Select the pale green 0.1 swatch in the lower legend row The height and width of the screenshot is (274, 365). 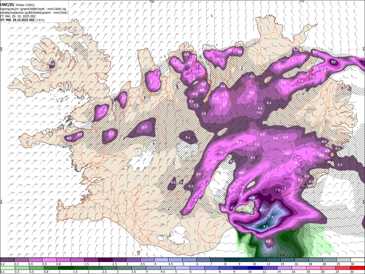[x=7, y=268]
